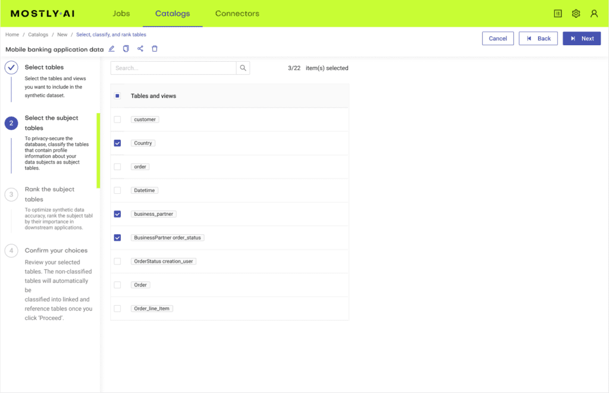Open the Connectors tab
609x393 pixels.
click(x=237, y=14)
